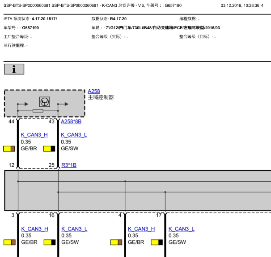Open the K_CAN3_L link below pin 17

tap(182, 229)
